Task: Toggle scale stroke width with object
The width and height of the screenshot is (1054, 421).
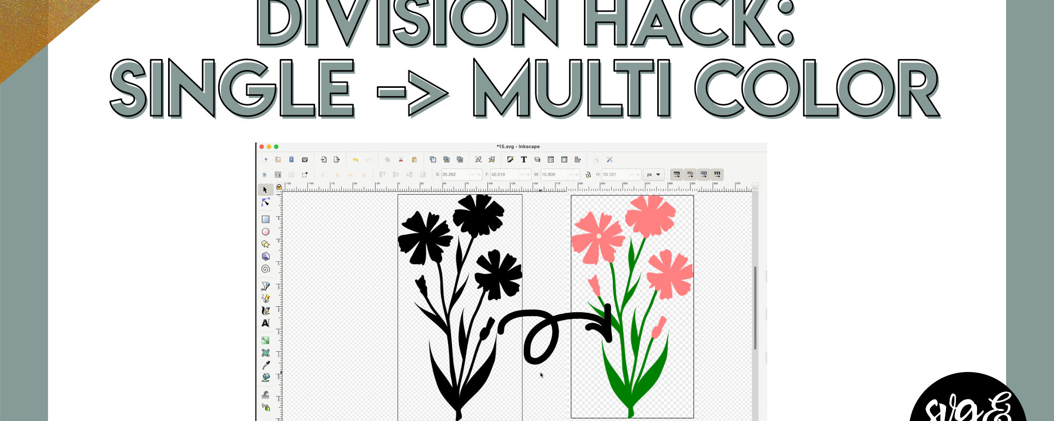Action: (677, 174)
